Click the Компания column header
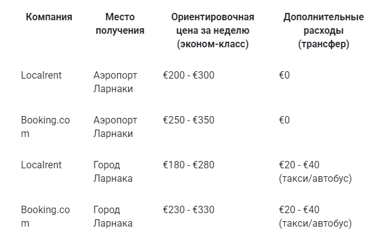The height and width of the screenshot is (242, 390). click(x=49, y=17)
